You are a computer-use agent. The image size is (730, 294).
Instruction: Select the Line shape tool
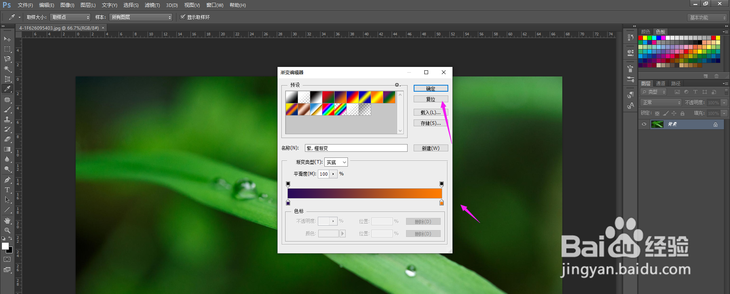point(7,210)
